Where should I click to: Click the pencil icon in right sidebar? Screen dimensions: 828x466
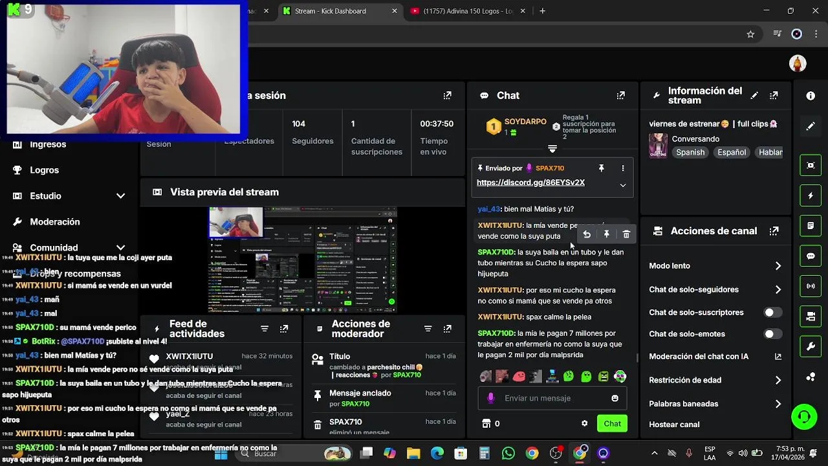tap(811, 126)
